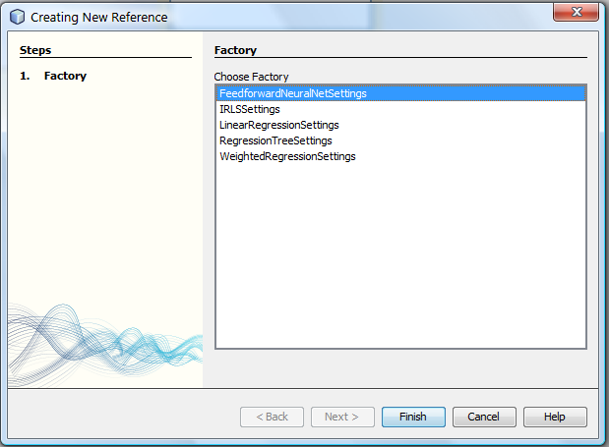Click the disabled Next button
The width and height of the screenshot is (609, 447).
click(x=342, y=417)
